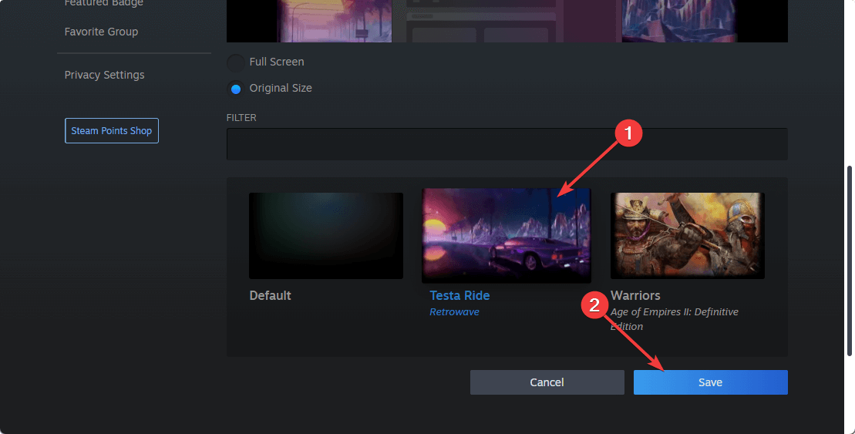Select the Full Screen radio option

tap(236, 62)
